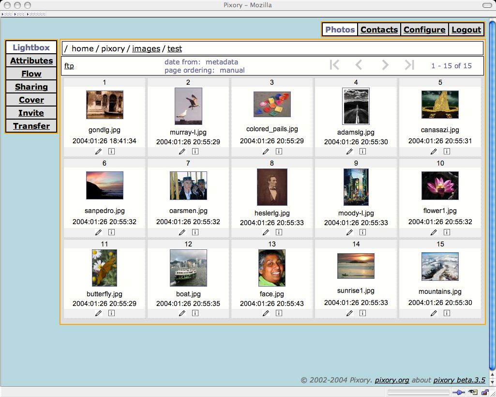Show info for canasazi.jpg
This screenshot has width=496, height=397.
point(447,152)
